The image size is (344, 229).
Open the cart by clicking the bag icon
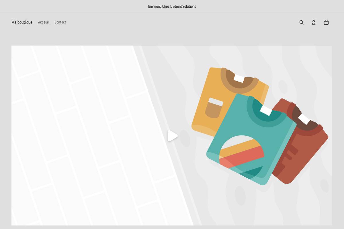point(326,22)
